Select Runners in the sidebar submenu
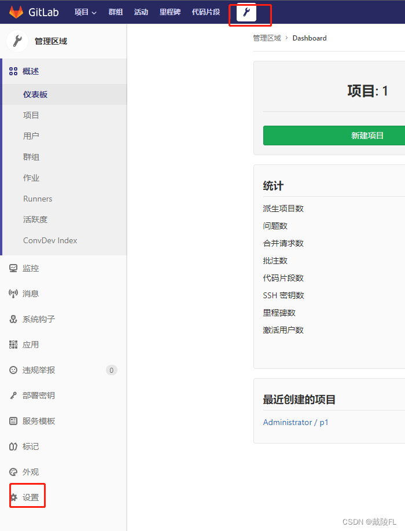 38,199
